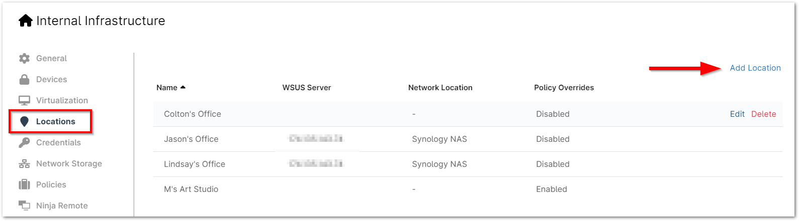The width and height of the screenshot is (799, 221).
Task: Click the General gear icon
Action: tap(24, 59)
